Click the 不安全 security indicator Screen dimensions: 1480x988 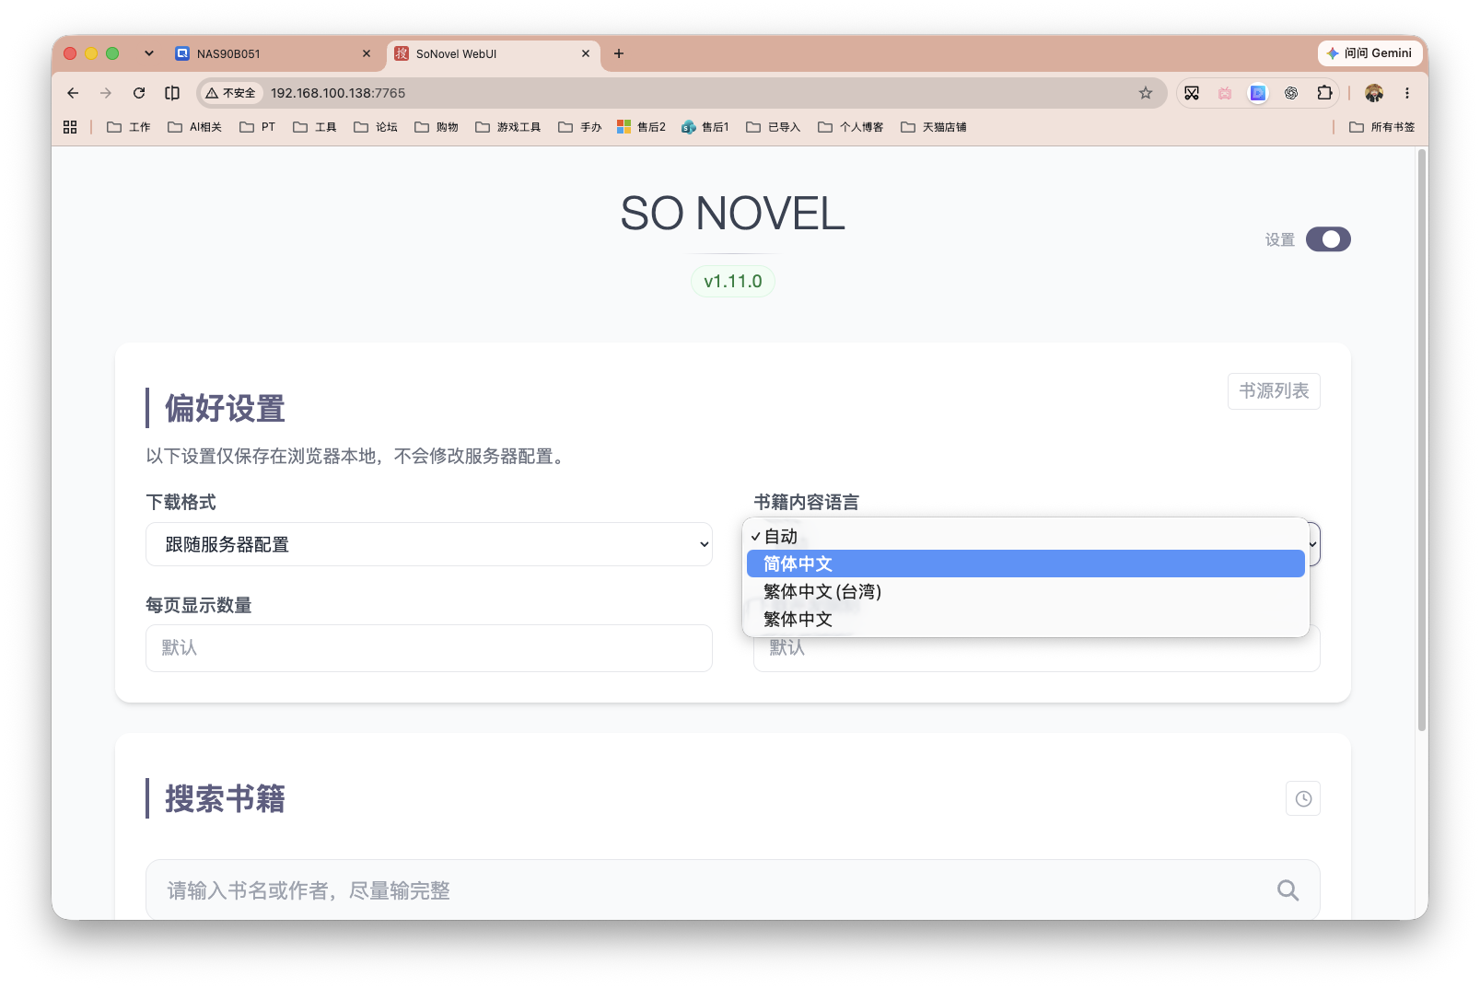231,93
